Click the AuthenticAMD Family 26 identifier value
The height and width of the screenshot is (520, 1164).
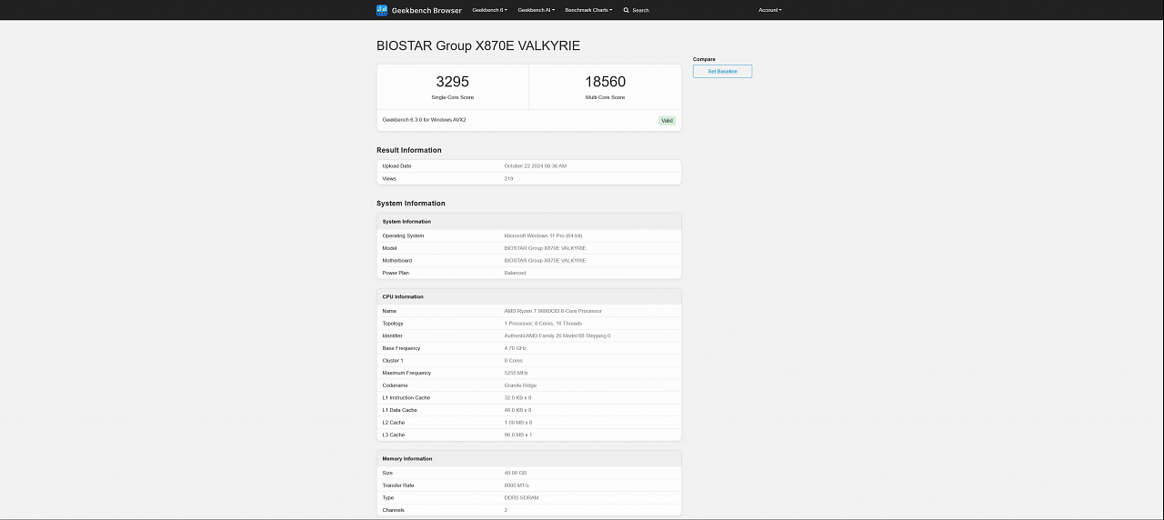[x=557, y=335]
